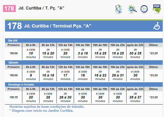Select the Dia útil section header
The height and width of the screenshot is (117, 164).
click(84, 40)
